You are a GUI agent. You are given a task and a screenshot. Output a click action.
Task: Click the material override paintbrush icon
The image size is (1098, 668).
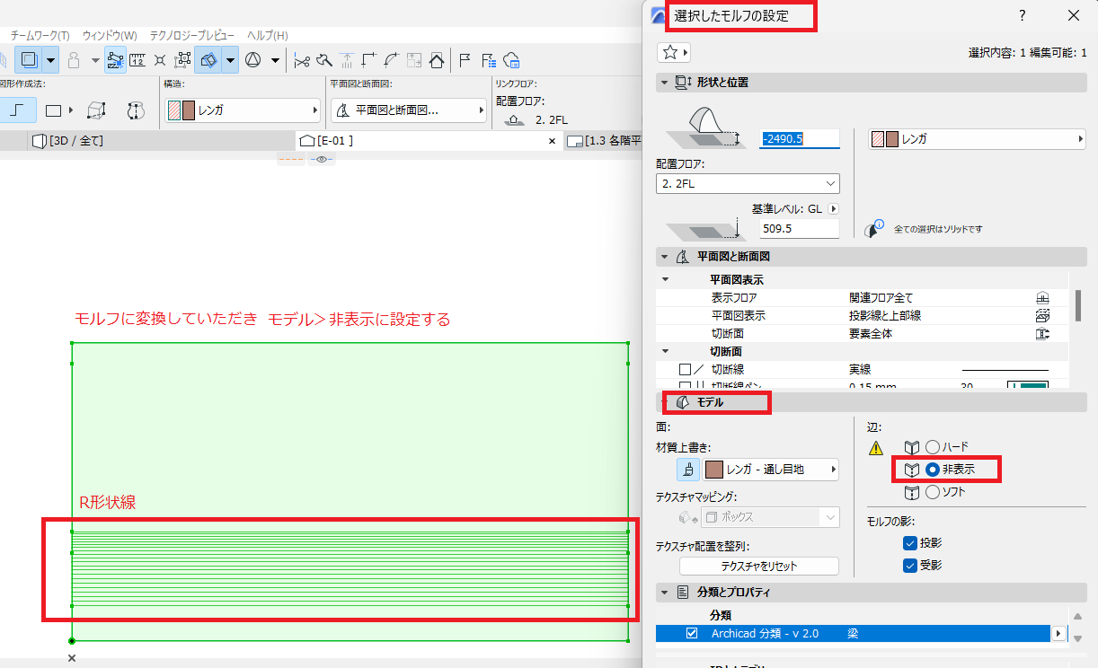(688, 469)
